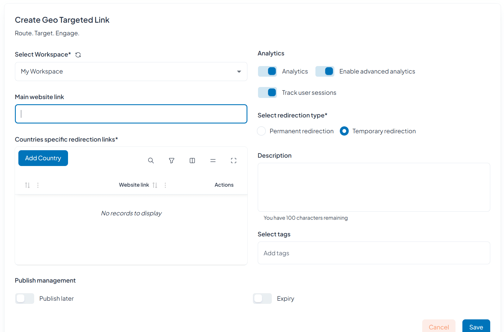The width and height of the screenshot is (504, 332).
Task: Sort by Website link column
Action: pos(155,185)
